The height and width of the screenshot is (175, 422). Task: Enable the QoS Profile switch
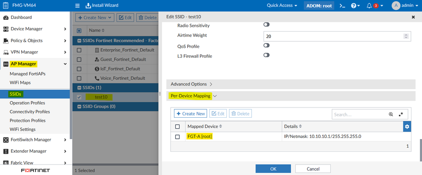[x=267, y=46]
